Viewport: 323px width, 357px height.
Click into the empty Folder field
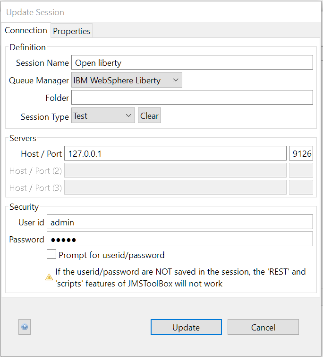click(x=192, y=98)
